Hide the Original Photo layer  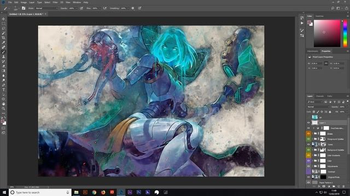coord(308,177)
